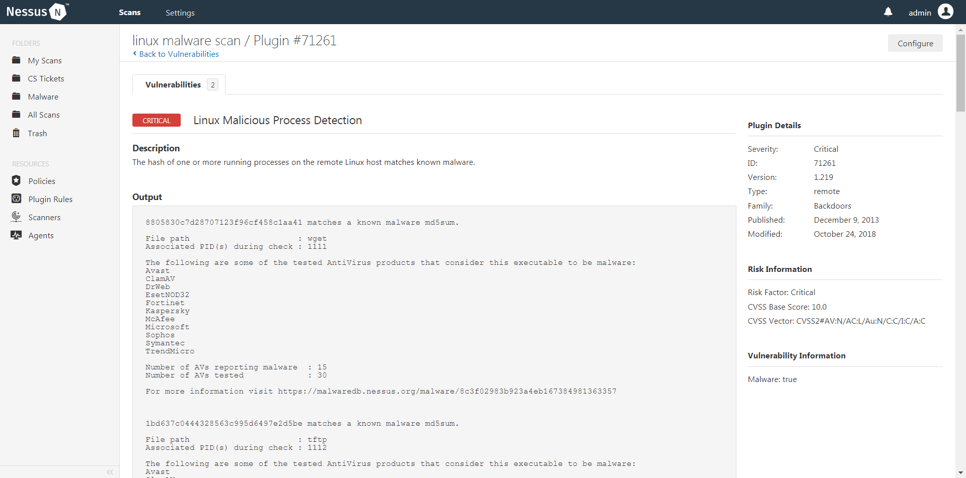
Task: Click the Malware: true entry
Action: point(772,379)
